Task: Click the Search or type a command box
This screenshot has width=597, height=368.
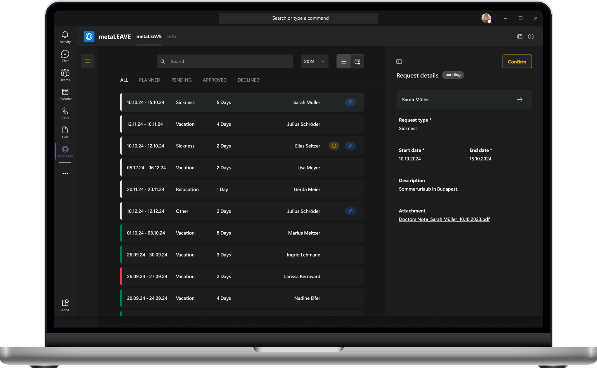Action: pos(298,18)
